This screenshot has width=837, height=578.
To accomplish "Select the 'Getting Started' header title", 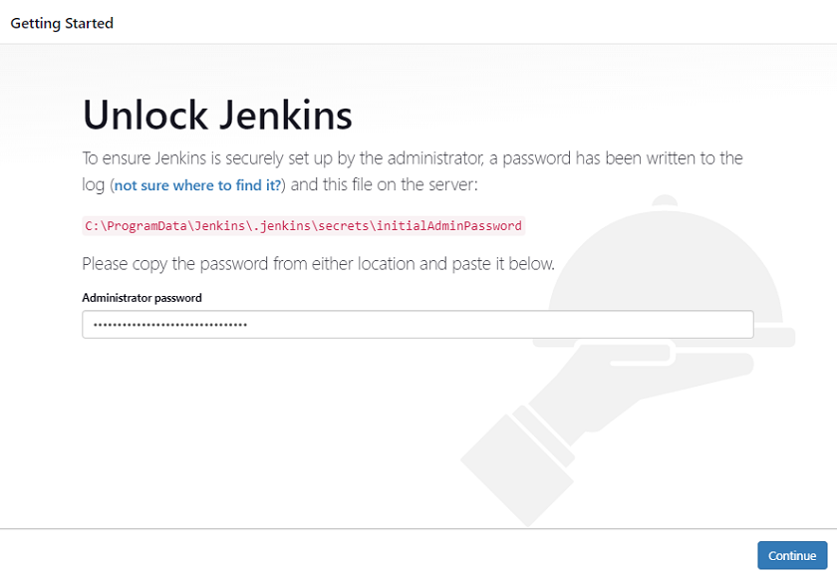I will tap(61, 22).
